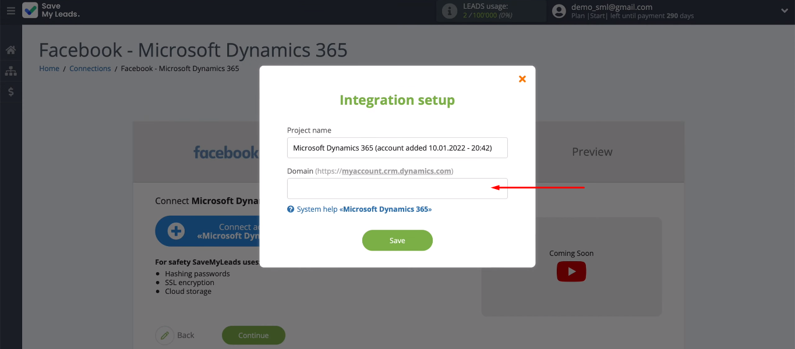Click the Project name input field
795x349 pixels.
click(397, 148)
